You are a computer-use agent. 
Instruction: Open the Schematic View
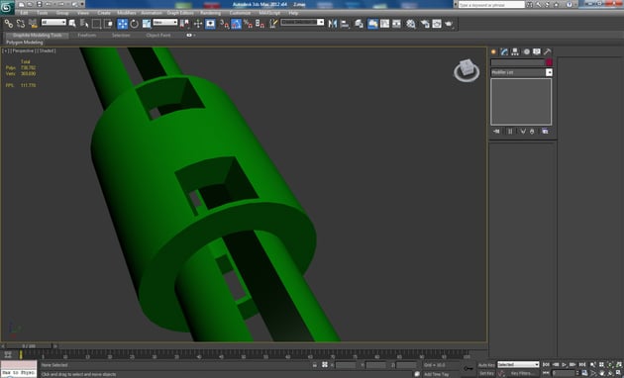pos(396,24)
